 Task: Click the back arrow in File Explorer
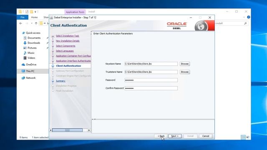click(21, 23)
